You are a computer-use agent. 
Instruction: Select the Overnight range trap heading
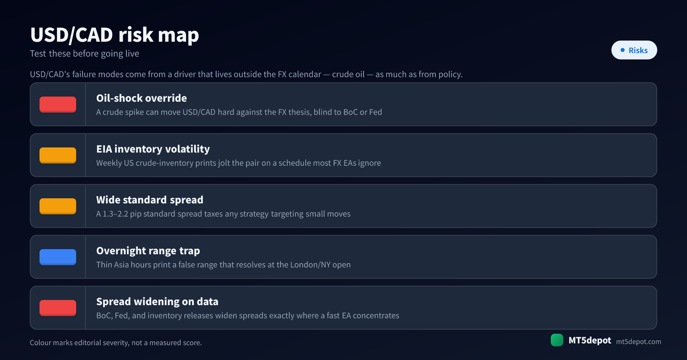(x=148, y=251)
